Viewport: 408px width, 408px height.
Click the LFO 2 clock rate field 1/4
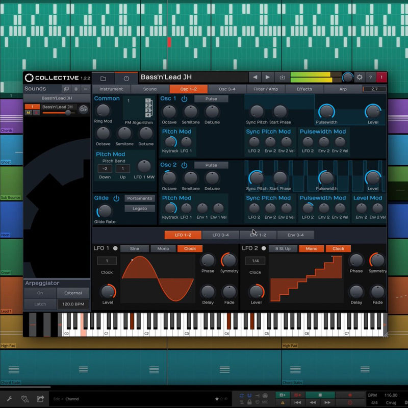255,261
